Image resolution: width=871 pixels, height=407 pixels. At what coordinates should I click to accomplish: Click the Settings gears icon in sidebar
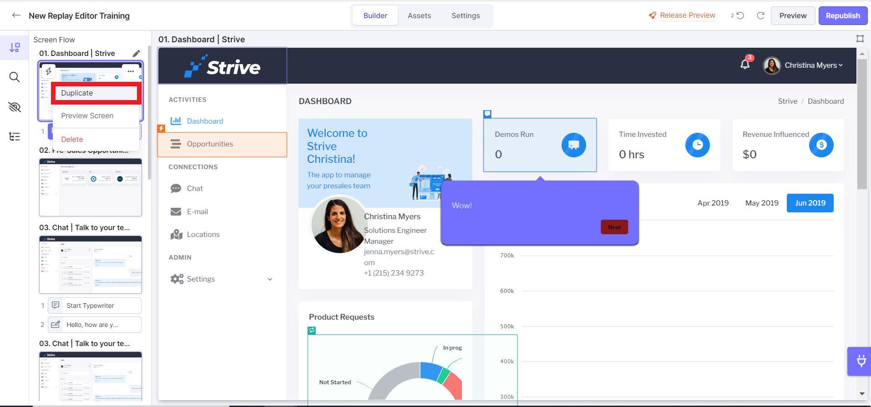point(177,279)
